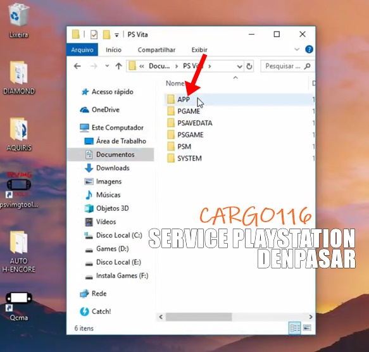The image size is (369, 352).
Task: Open the recent locations dropdown arrow
Action: pyautogui.click(x=107, y=66)
